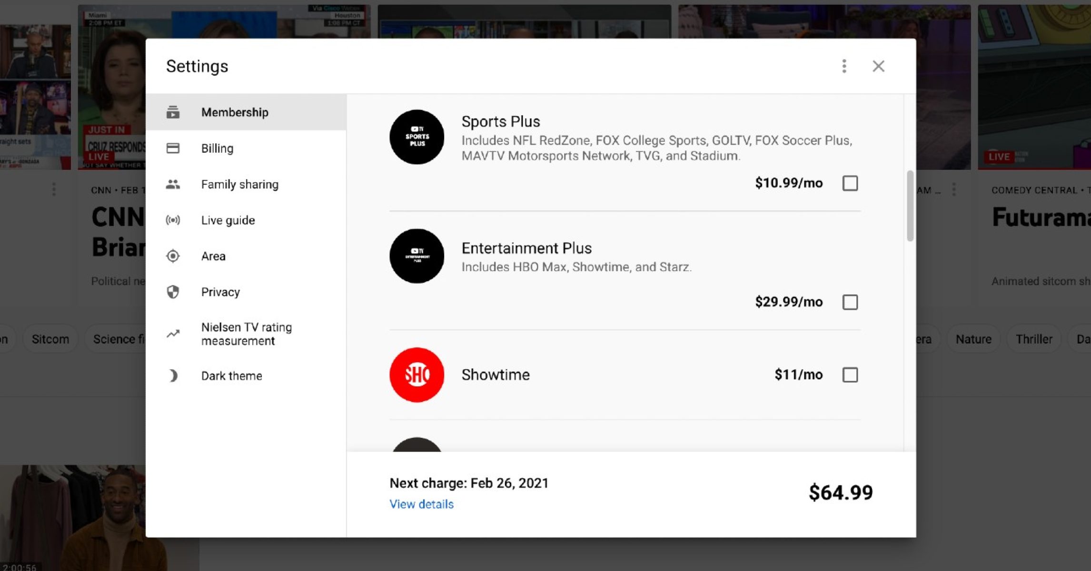The image size is (1091, 571).
Task: Tick the Showtime $11/mo checkbox
Action: [850, 375]
